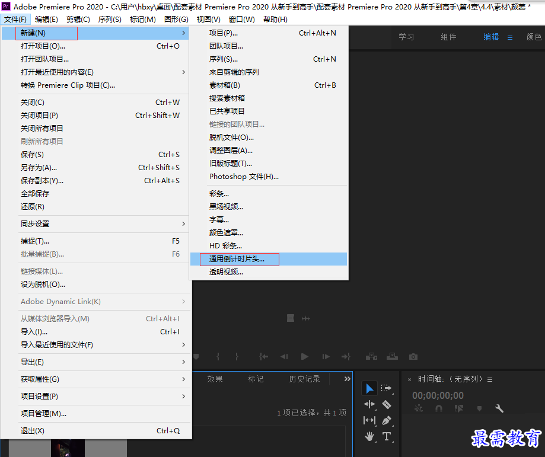Click the Drag Video Only filmstrip icon
545x457 pixels.
point(291,318)
